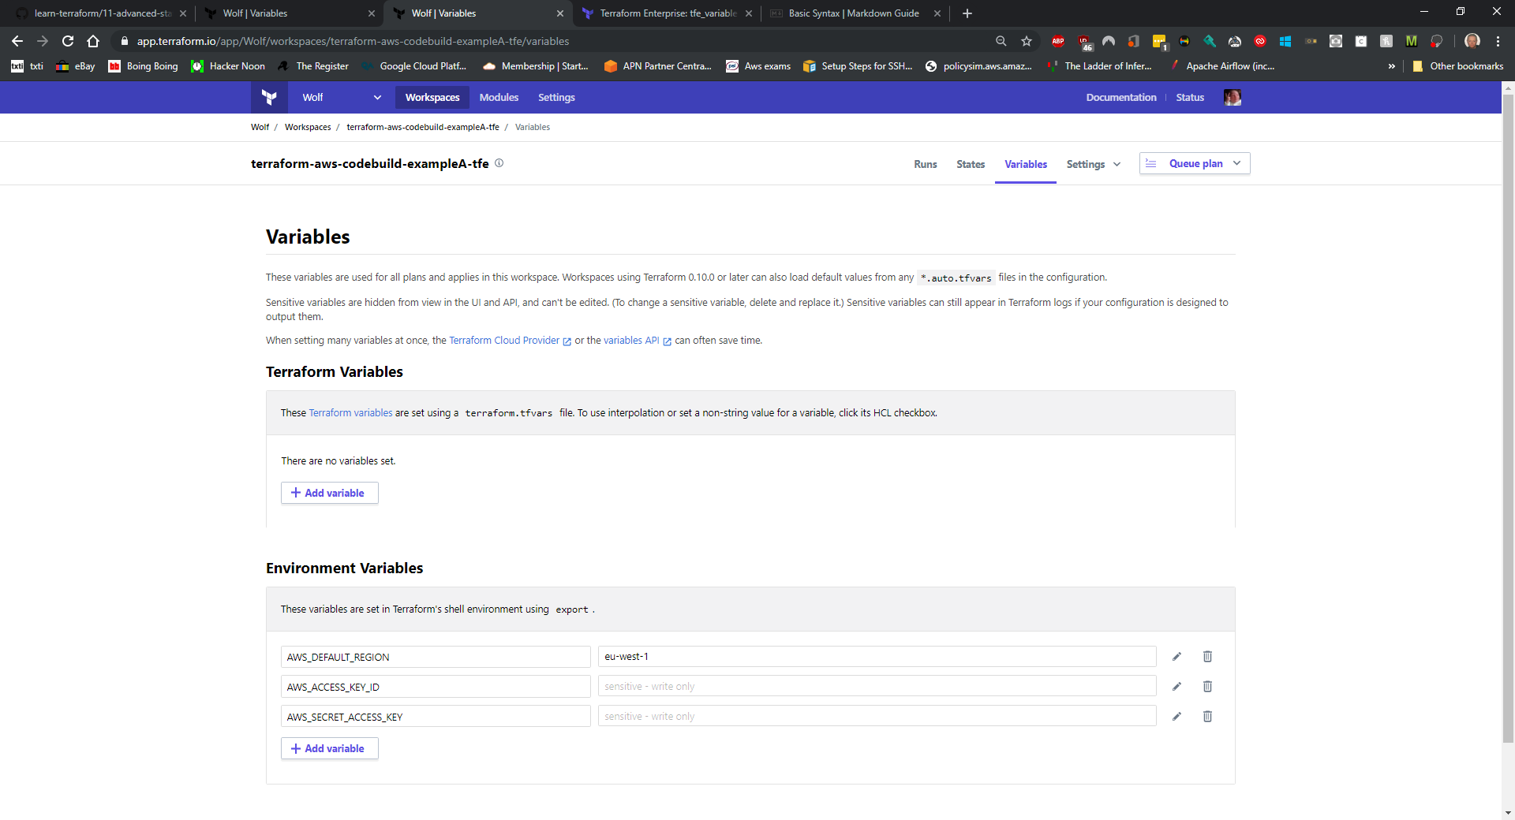Open the Apache Airflow bookmark

[1221, 66]
